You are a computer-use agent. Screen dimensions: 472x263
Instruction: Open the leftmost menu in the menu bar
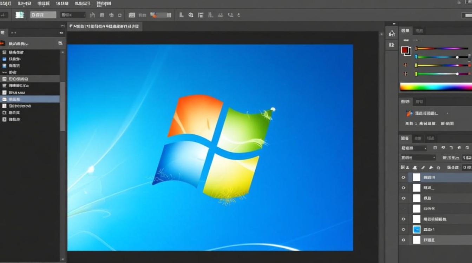coord(5,4)
